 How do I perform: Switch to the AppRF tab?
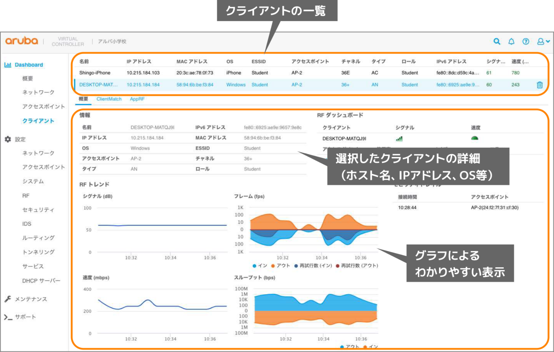(x=137, y=99)
